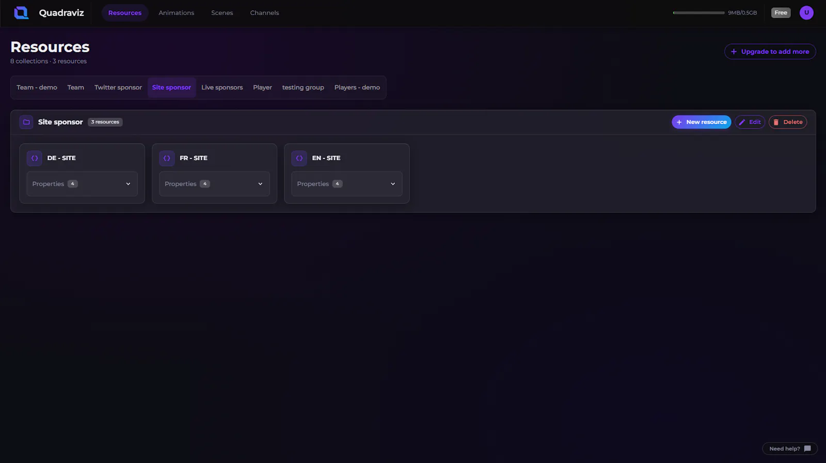Click the pencil icon in Edit button
This screenshot has width=826, height=463.
tap(742, 122)
